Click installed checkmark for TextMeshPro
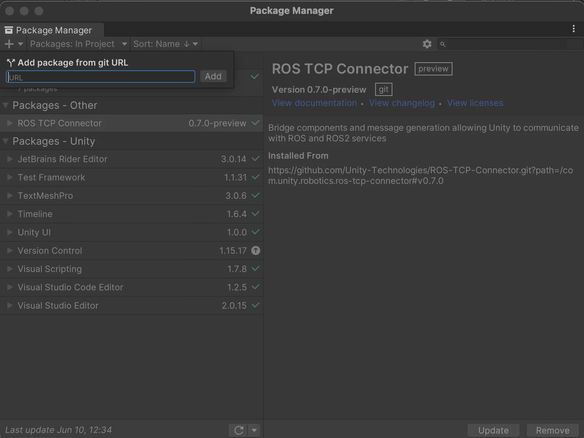Image resolution: width=584 pixels, height=438 pixels. pyautogui.click(x=255, y=196)
